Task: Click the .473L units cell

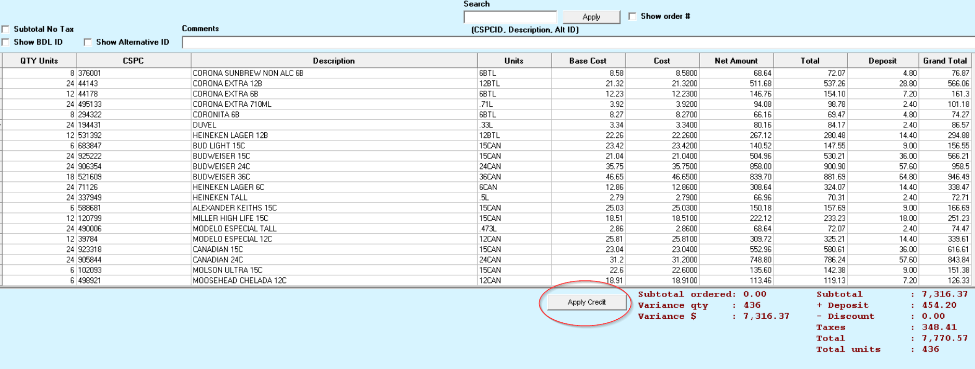Action: pos(514,229)
